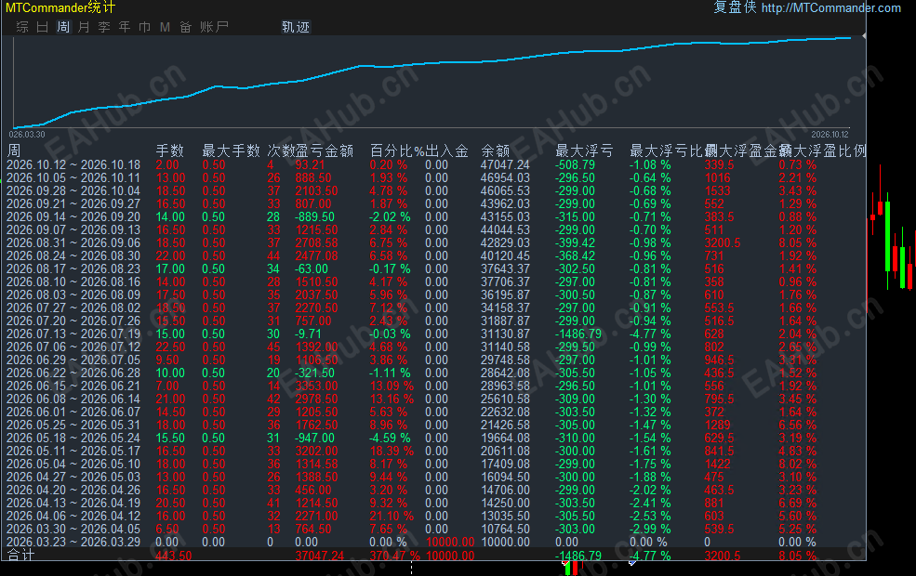The height and width of the screenshot is (576, 916).
Task: Toggle the 轨迹 trajectory button
Action: coord(296,27)
